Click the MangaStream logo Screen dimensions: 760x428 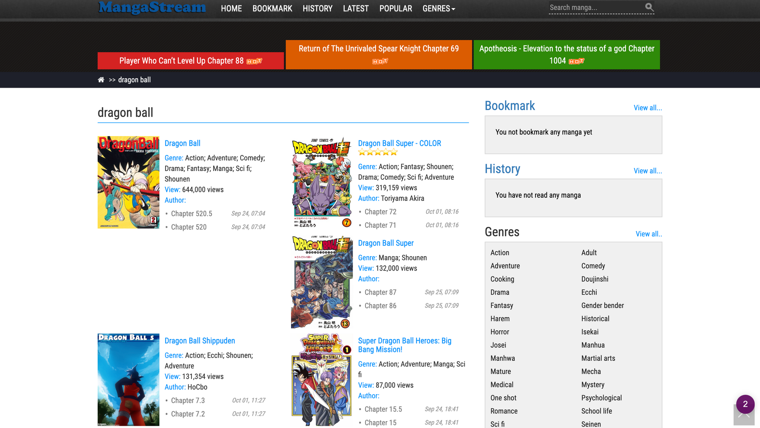point(152,7)
